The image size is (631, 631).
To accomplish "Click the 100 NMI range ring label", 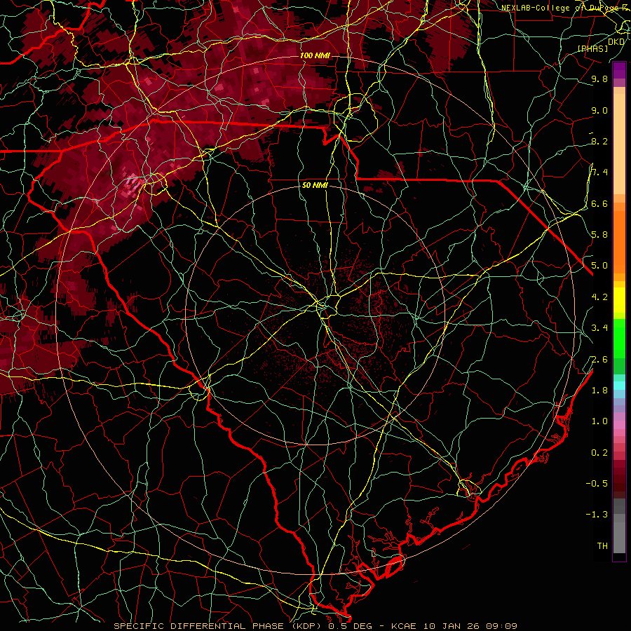I will point(315,55).
